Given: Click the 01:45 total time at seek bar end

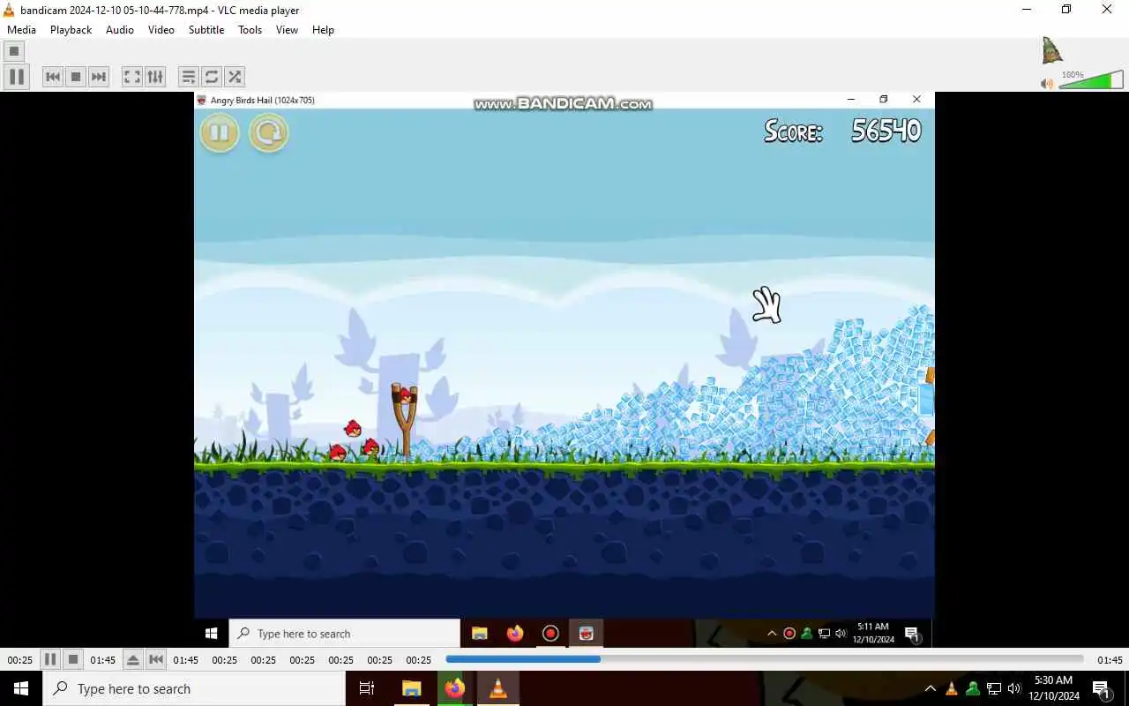Looking at the screenshot, I should [x=1110, y=660].
